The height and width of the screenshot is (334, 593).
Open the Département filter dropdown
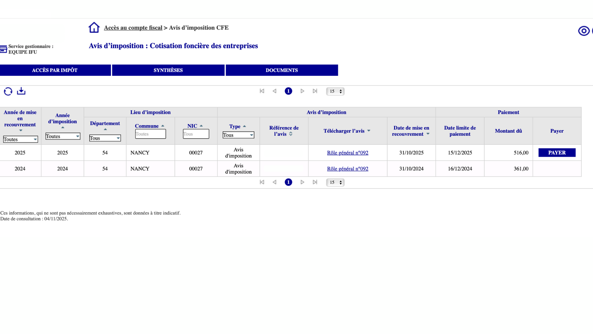[x=105, y=138]
